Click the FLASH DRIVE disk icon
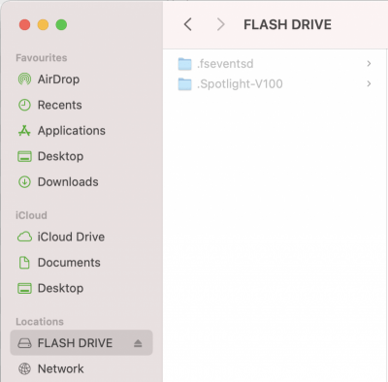The height and width of the screenshot is (382, 388). (x=24, y=343)
